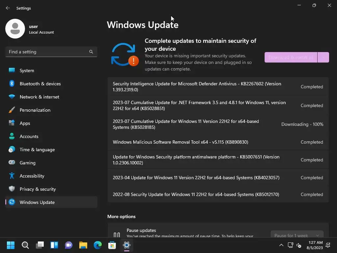Click the System monitor icon
The image size is (337, 253).
point(12,70)
